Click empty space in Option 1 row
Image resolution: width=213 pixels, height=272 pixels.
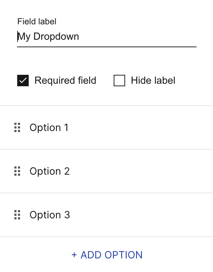(x=139, y=127)
